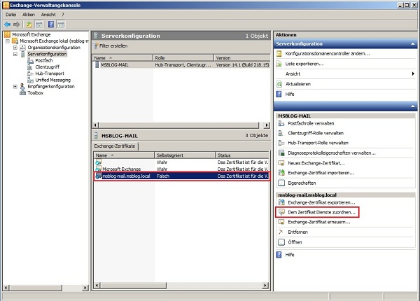This screenshot has height=301, width=420.
Task: Expand Empfängerkonfiguration tree node
Action: click(x=15, y=87)
